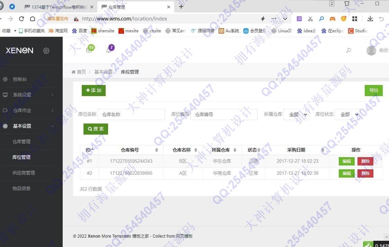Click the sidebar settings gear icon next to XENON

(46, 51)
